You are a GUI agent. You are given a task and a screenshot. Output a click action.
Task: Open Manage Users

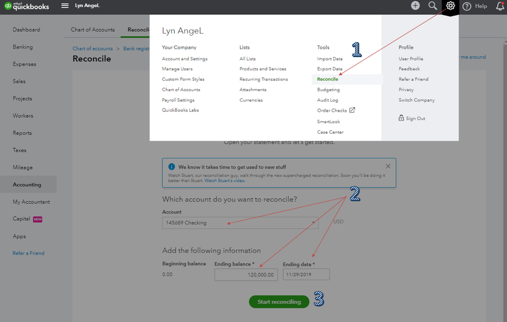[177, 69]
